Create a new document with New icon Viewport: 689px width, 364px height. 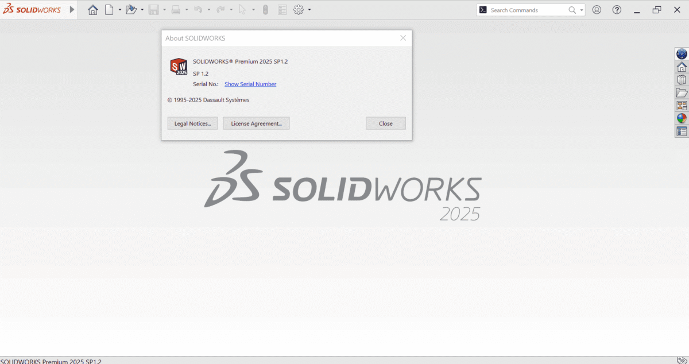(109, 10)
